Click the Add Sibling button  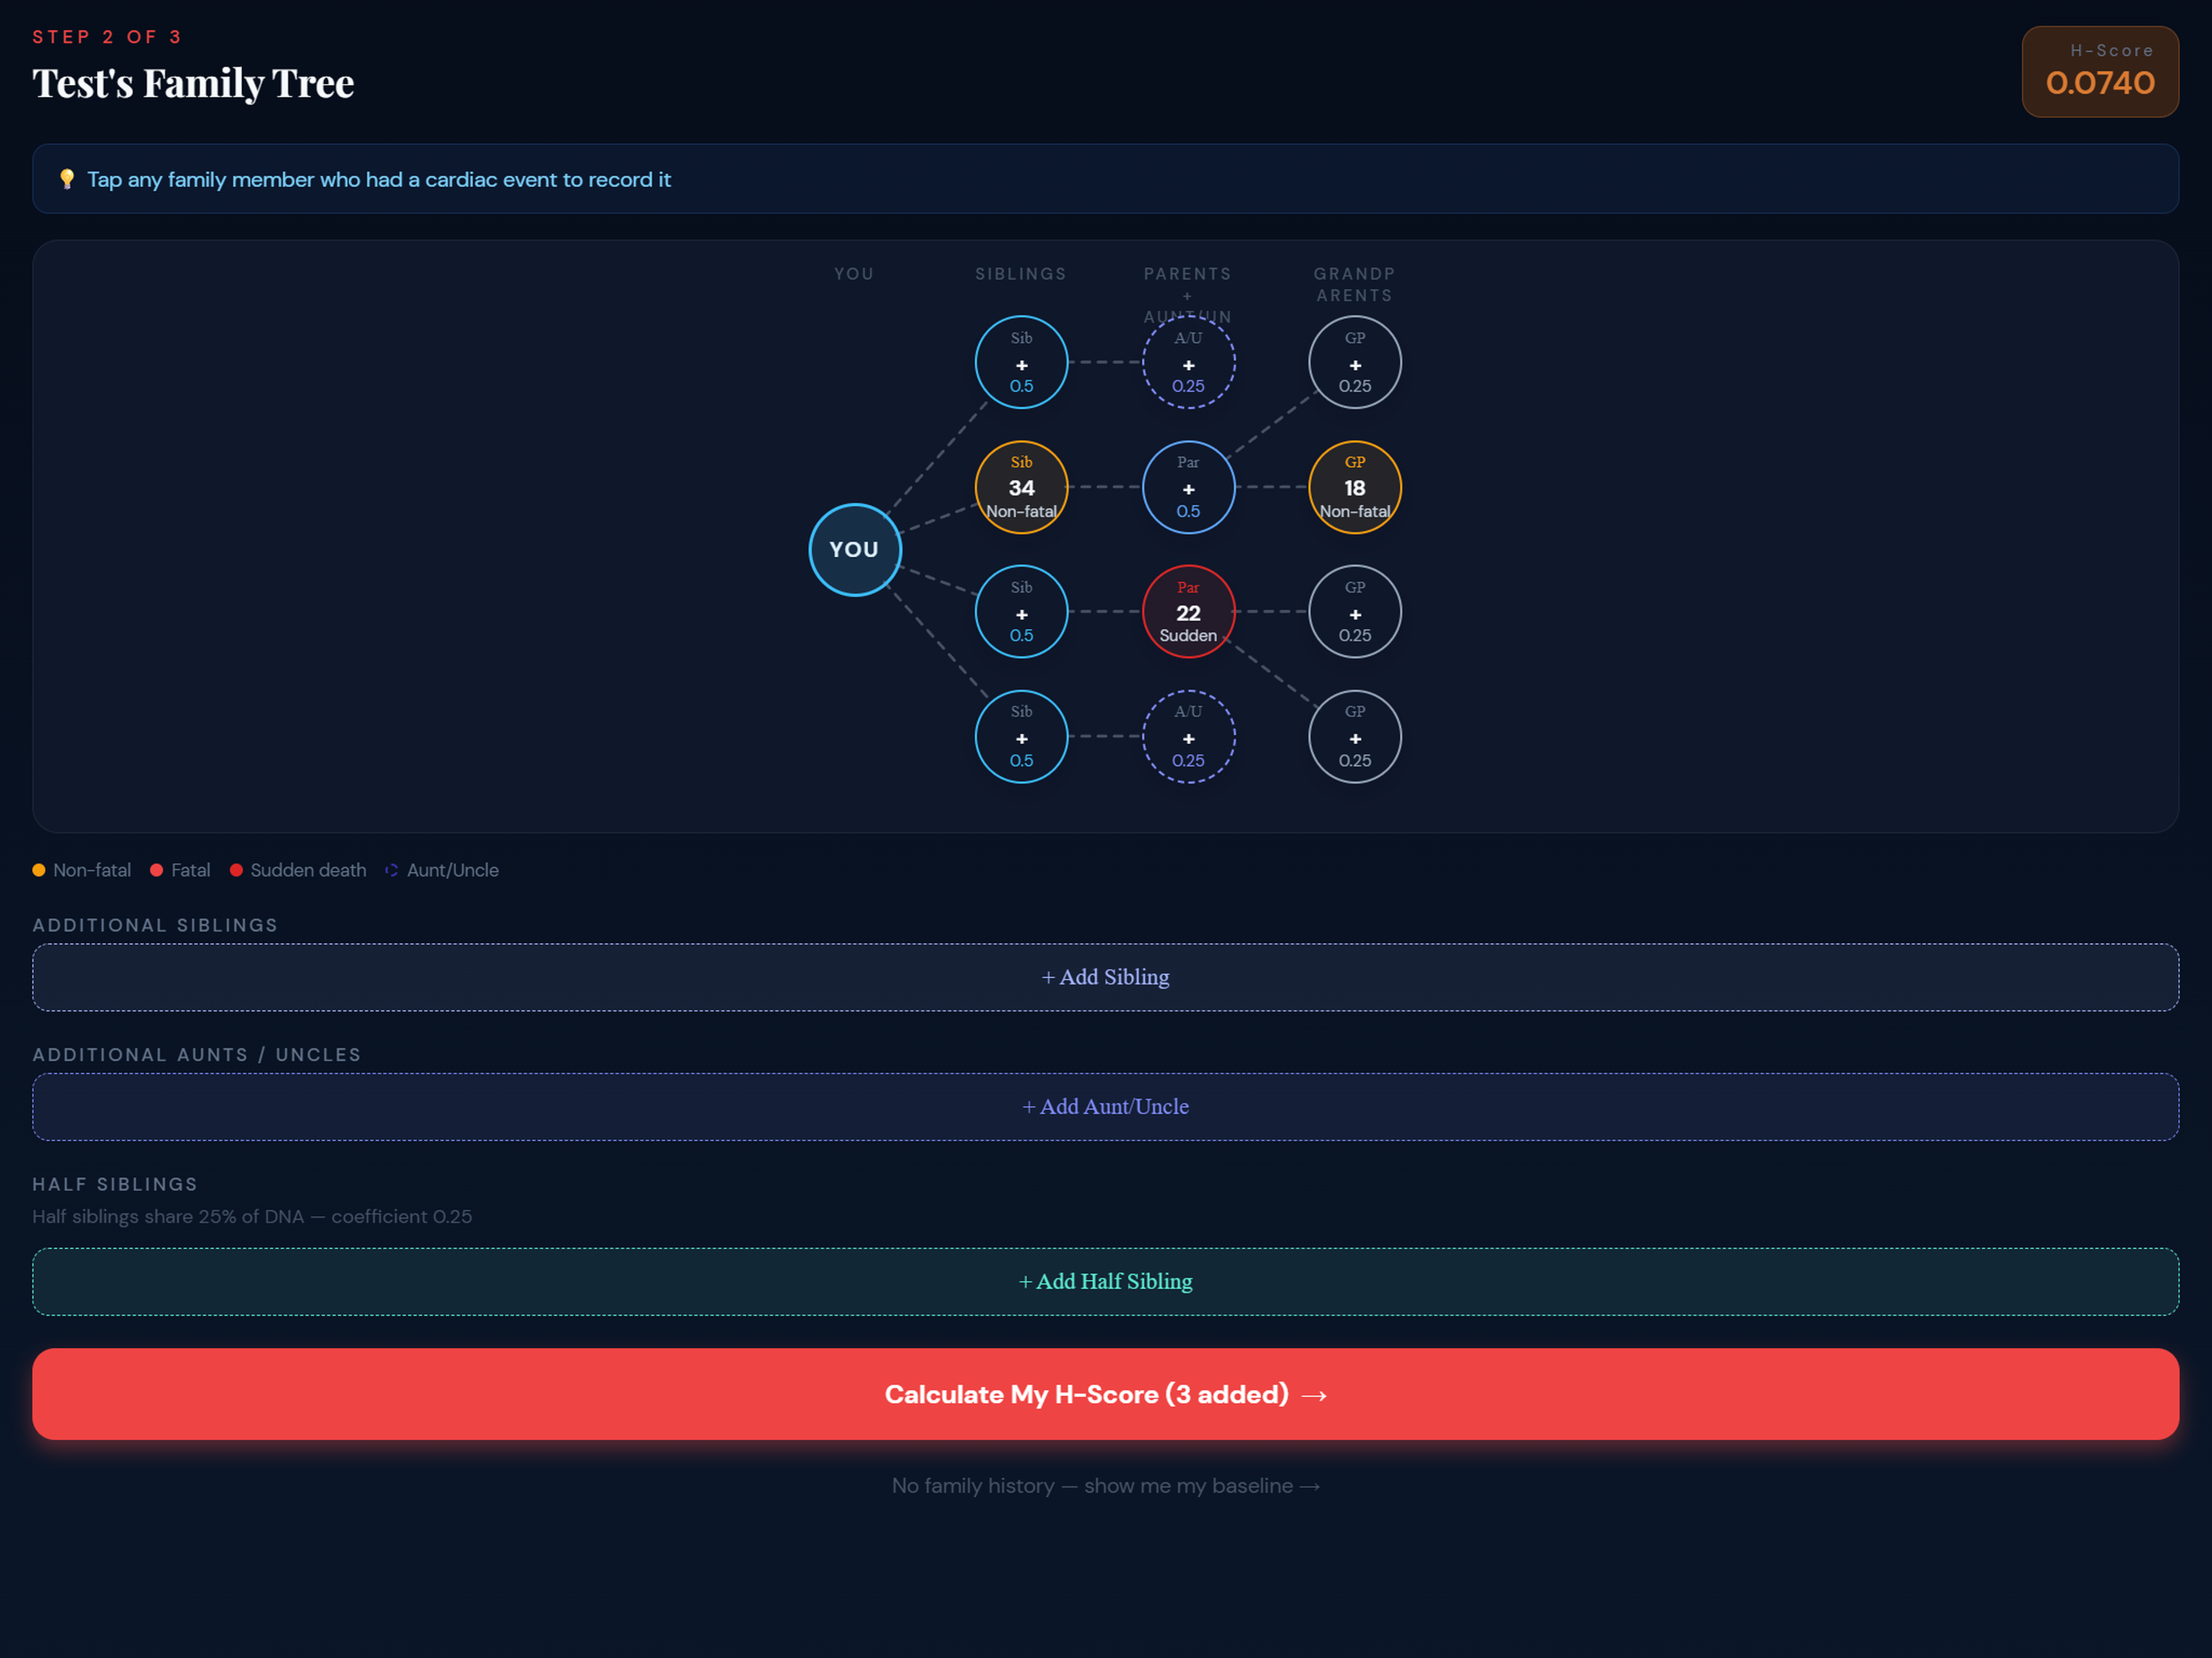tap(1105, 977)
